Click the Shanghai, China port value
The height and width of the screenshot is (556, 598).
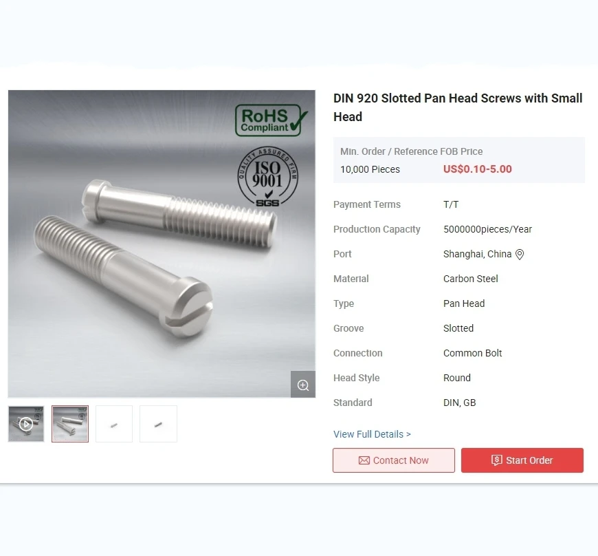pos(477,254)
